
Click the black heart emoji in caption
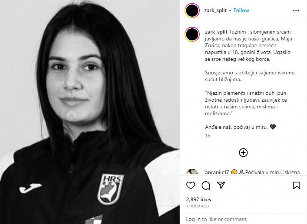273,127
